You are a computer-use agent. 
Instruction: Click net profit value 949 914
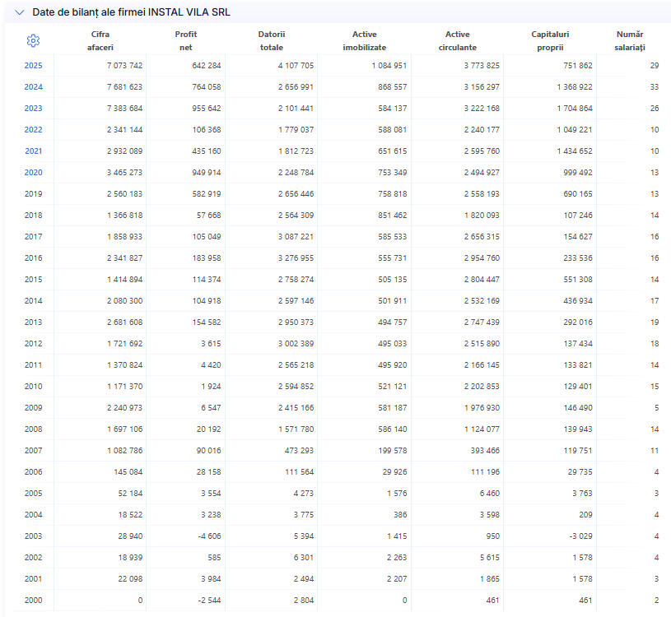207,172
